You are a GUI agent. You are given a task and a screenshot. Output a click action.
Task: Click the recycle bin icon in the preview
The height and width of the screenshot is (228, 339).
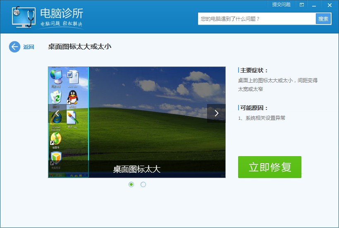pyautogui.click(x=56, y=97)
